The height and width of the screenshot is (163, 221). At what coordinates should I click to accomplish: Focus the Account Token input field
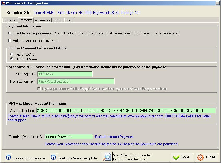[x=126, y=110]
